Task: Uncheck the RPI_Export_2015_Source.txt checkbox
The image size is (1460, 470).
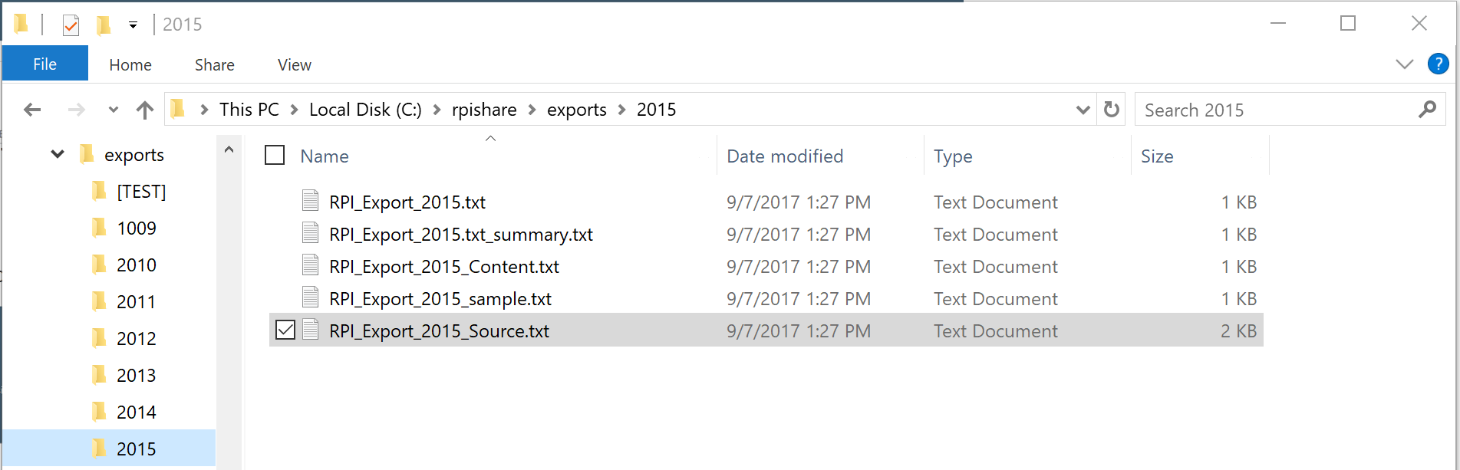Action: point(285,330)
